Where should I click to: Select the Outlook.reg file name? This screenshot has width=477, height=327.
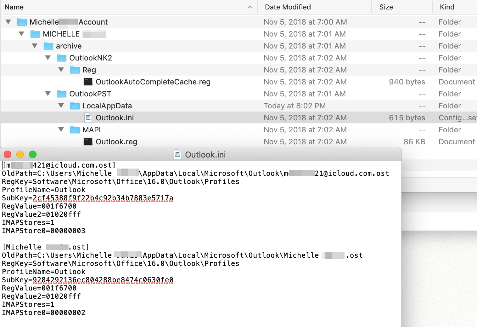click(x=116, y=142)
